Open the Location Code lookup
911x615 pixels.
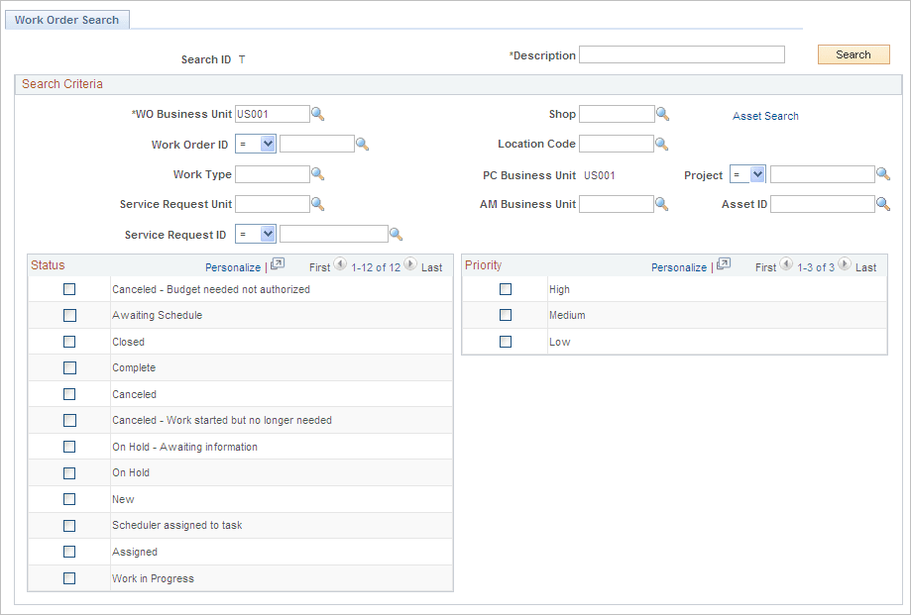(662, 143)
